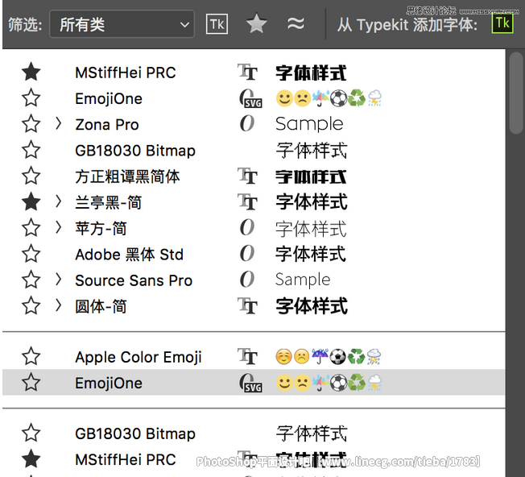Show only favorite fonts filter

point(257,23)
